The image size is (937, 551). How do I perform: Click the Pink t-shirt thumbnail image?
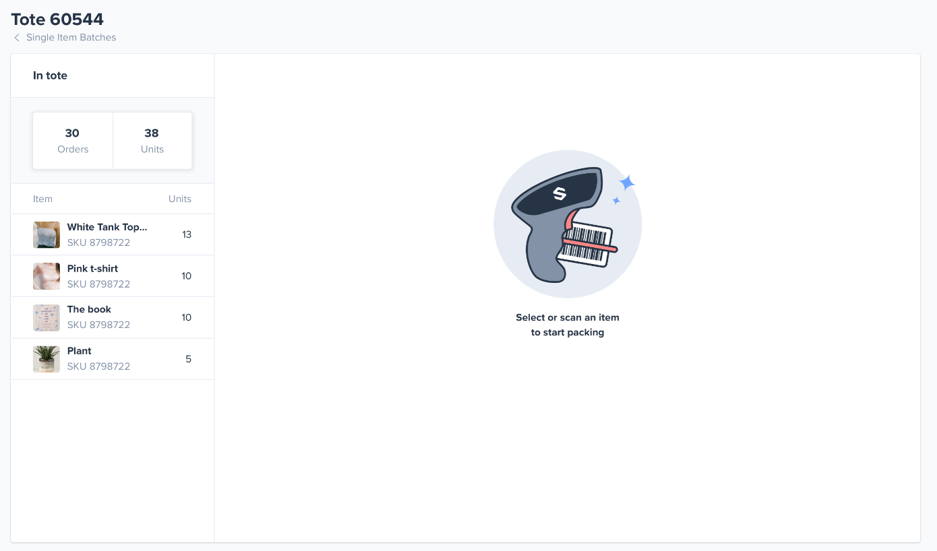[x=47, y=276]
